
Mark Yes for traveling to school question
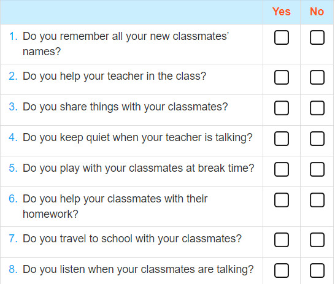point(282,240)
